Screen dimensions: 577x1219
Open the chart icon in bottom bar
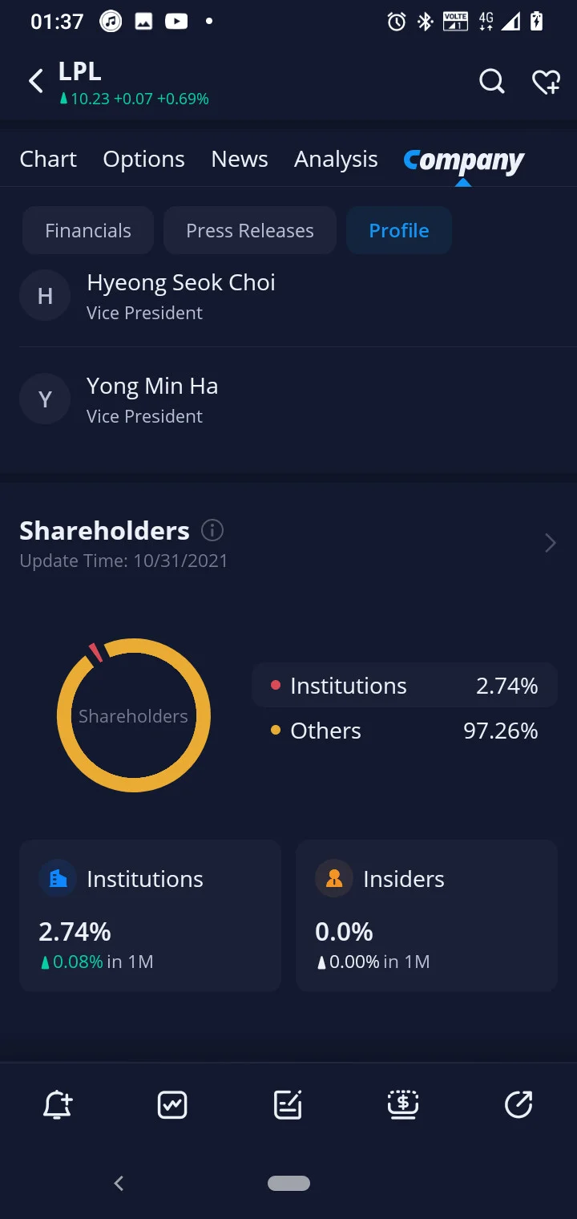[x=172, y=1105]
